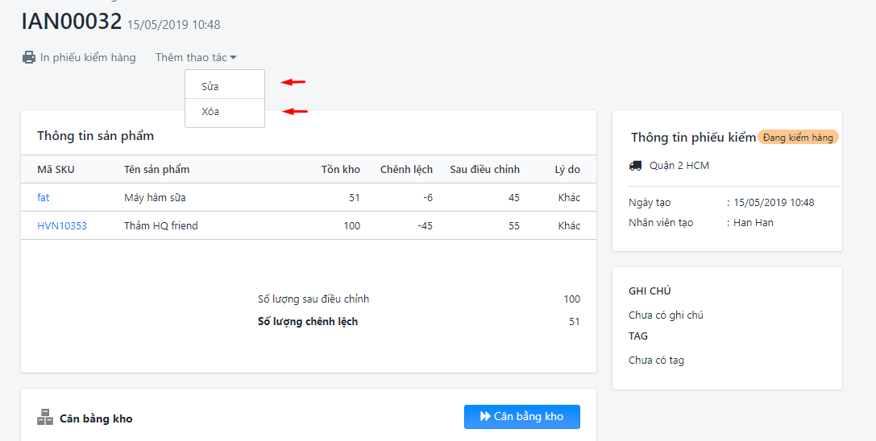Click Khác reason in Thảm HQ friend row

coord(569,226)
